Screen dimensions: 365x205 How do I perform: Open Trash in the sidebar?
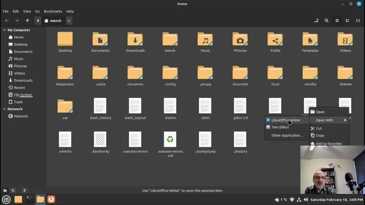click(18, 102)
